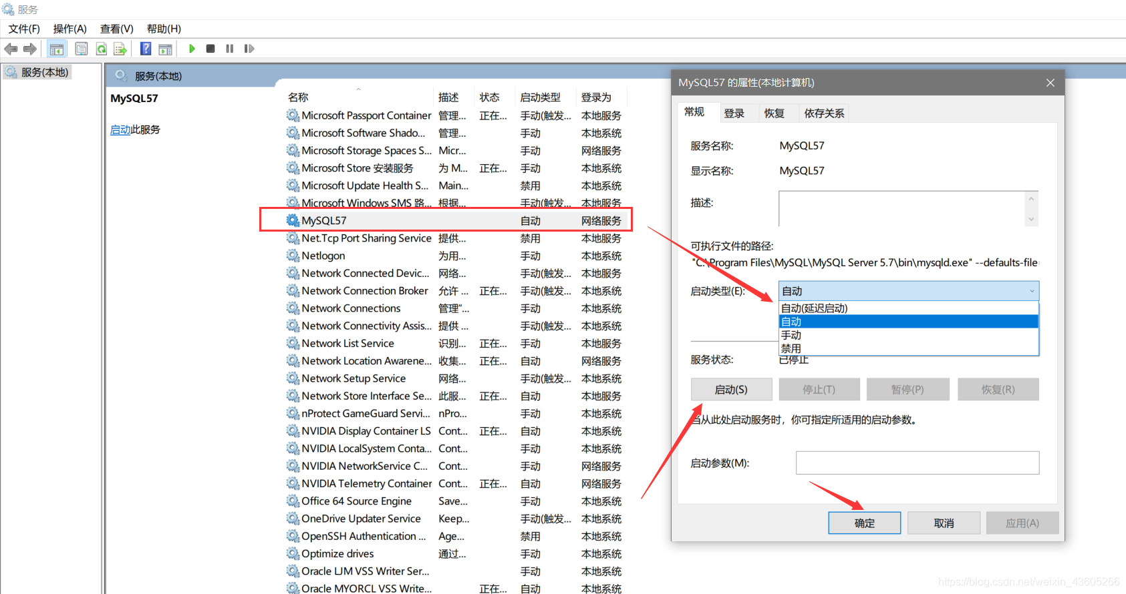Click the Pause Service toolbar icon

point(230,49)
